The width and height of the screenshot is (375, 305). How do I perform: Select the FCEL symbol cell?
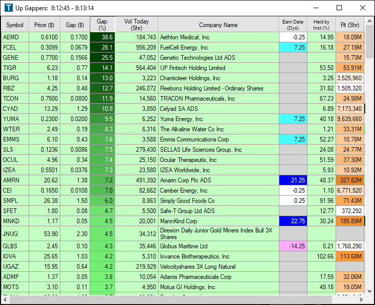pyautogui.click(x=15, y=48)
